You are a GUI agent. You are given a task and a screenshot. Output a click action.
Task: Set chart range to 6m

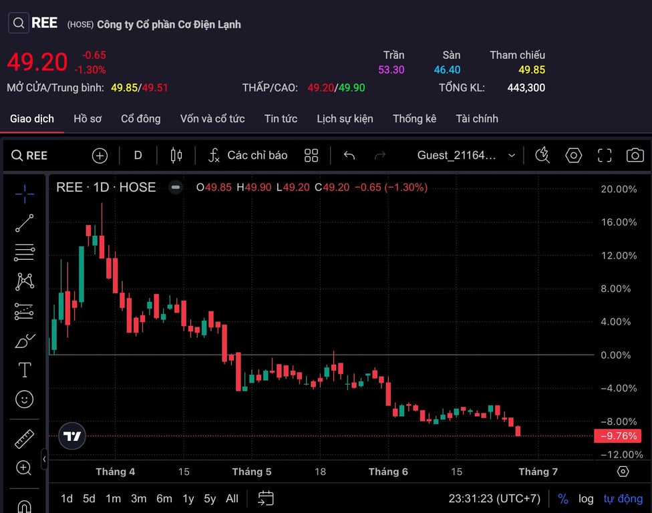(x=164, y=498)
